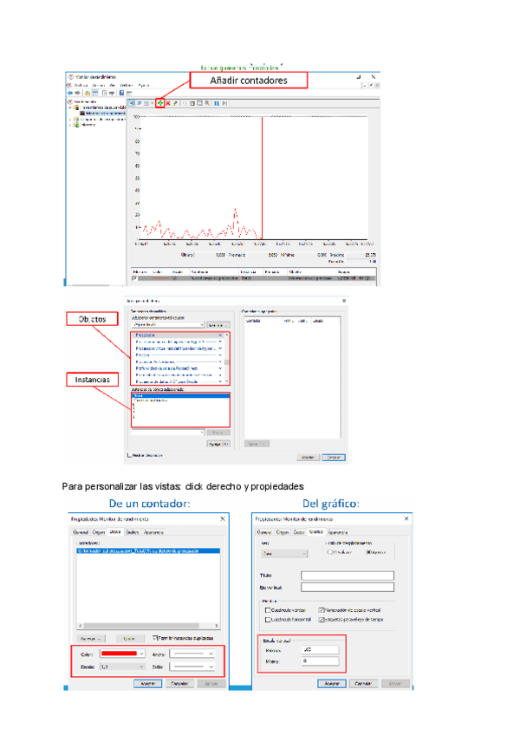Click Aceptar in the Add counters dialog

pyautogui.click(x=308, y=457)
